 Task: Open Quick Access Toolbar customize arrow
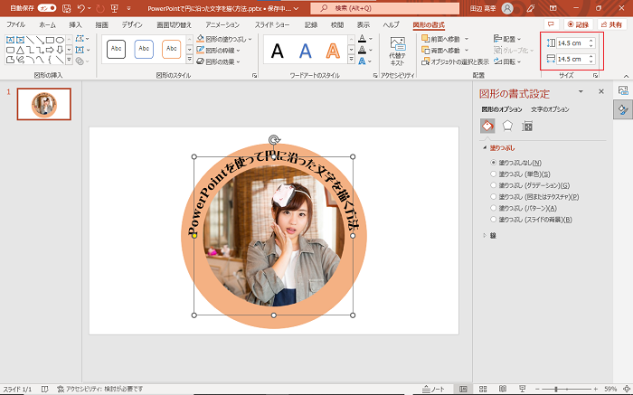pos(128,8)
